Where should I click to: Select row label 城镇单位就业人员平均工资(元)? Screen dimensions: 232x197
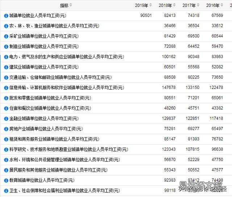(x=38, y=16)
